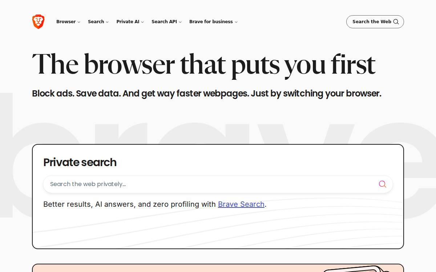Viewport: 436px width, 272px height.
Task: Click the Private search heading
Action: click(80, 162)
